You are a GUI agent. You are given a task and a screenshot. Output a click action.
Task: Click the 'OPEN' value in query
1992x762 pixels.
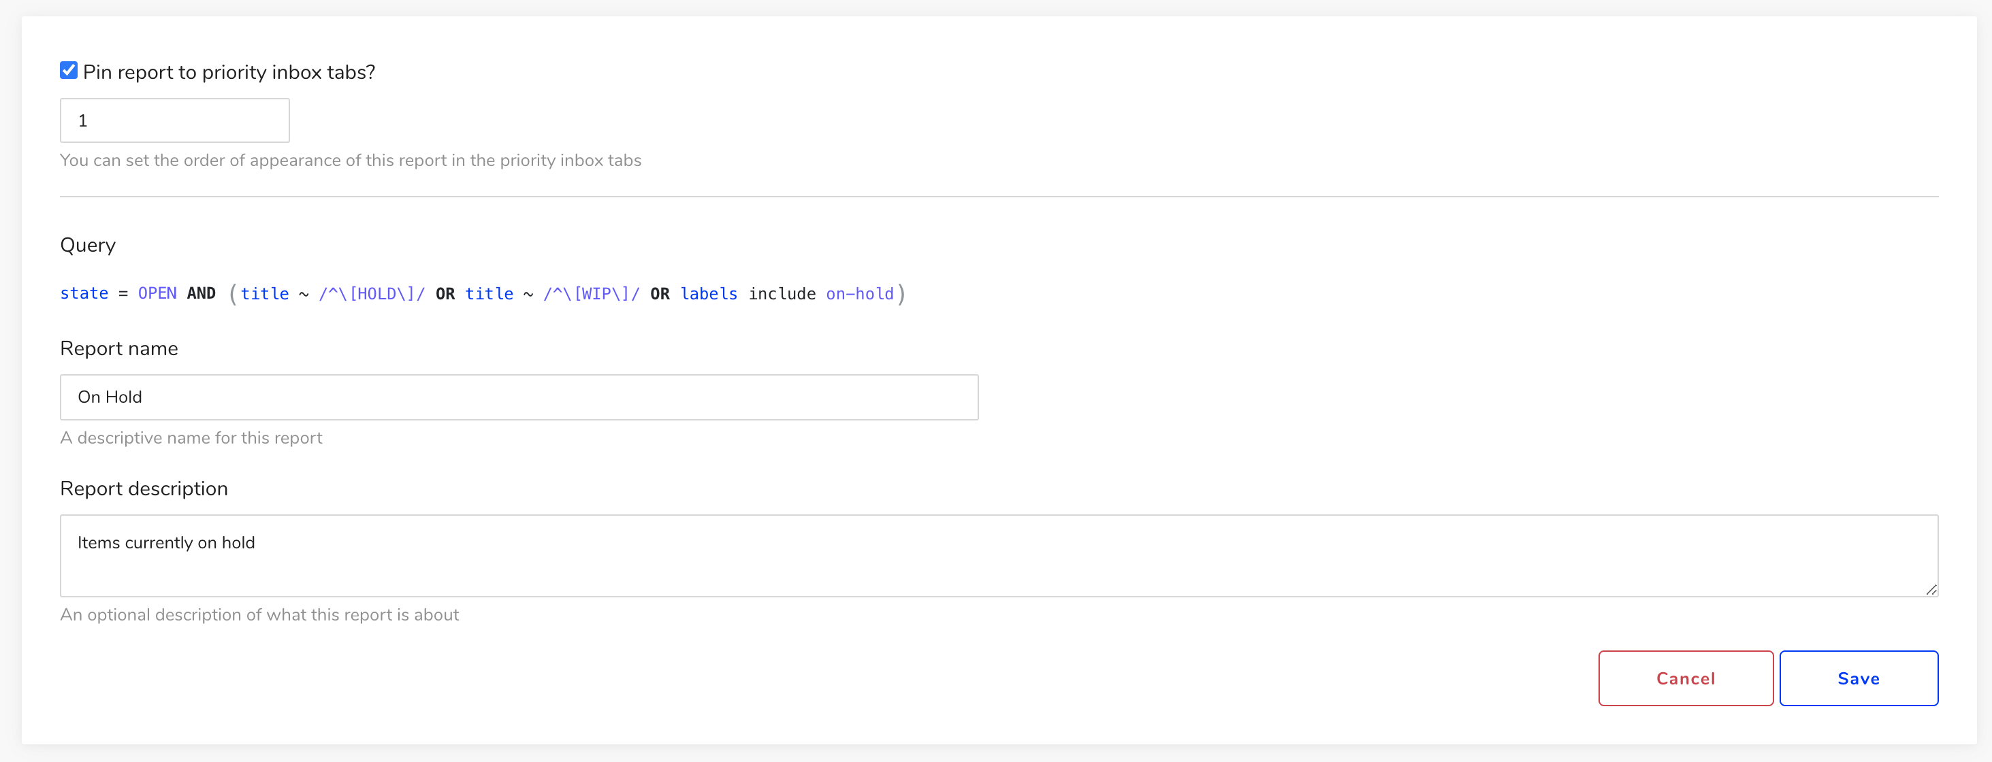157,294
